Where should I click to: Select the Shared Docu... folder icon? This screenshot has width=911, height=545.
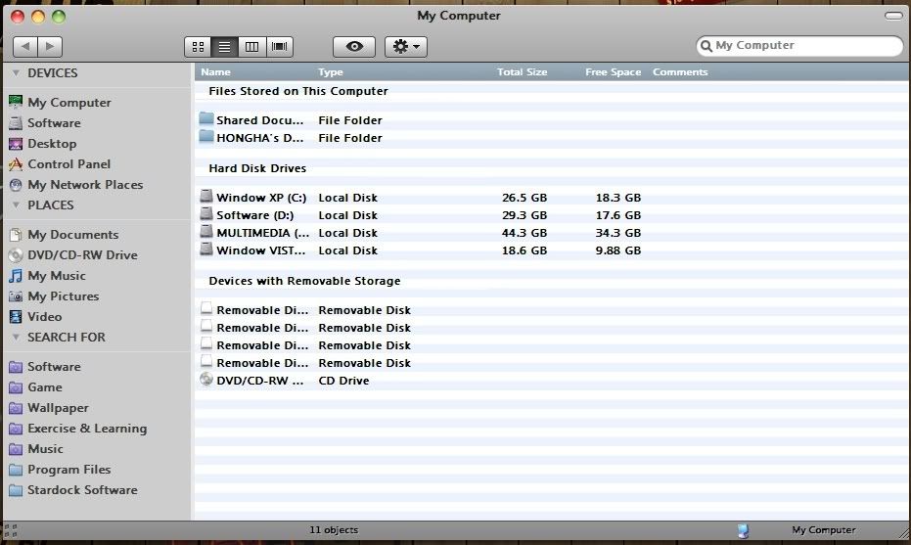click(206, 119)
